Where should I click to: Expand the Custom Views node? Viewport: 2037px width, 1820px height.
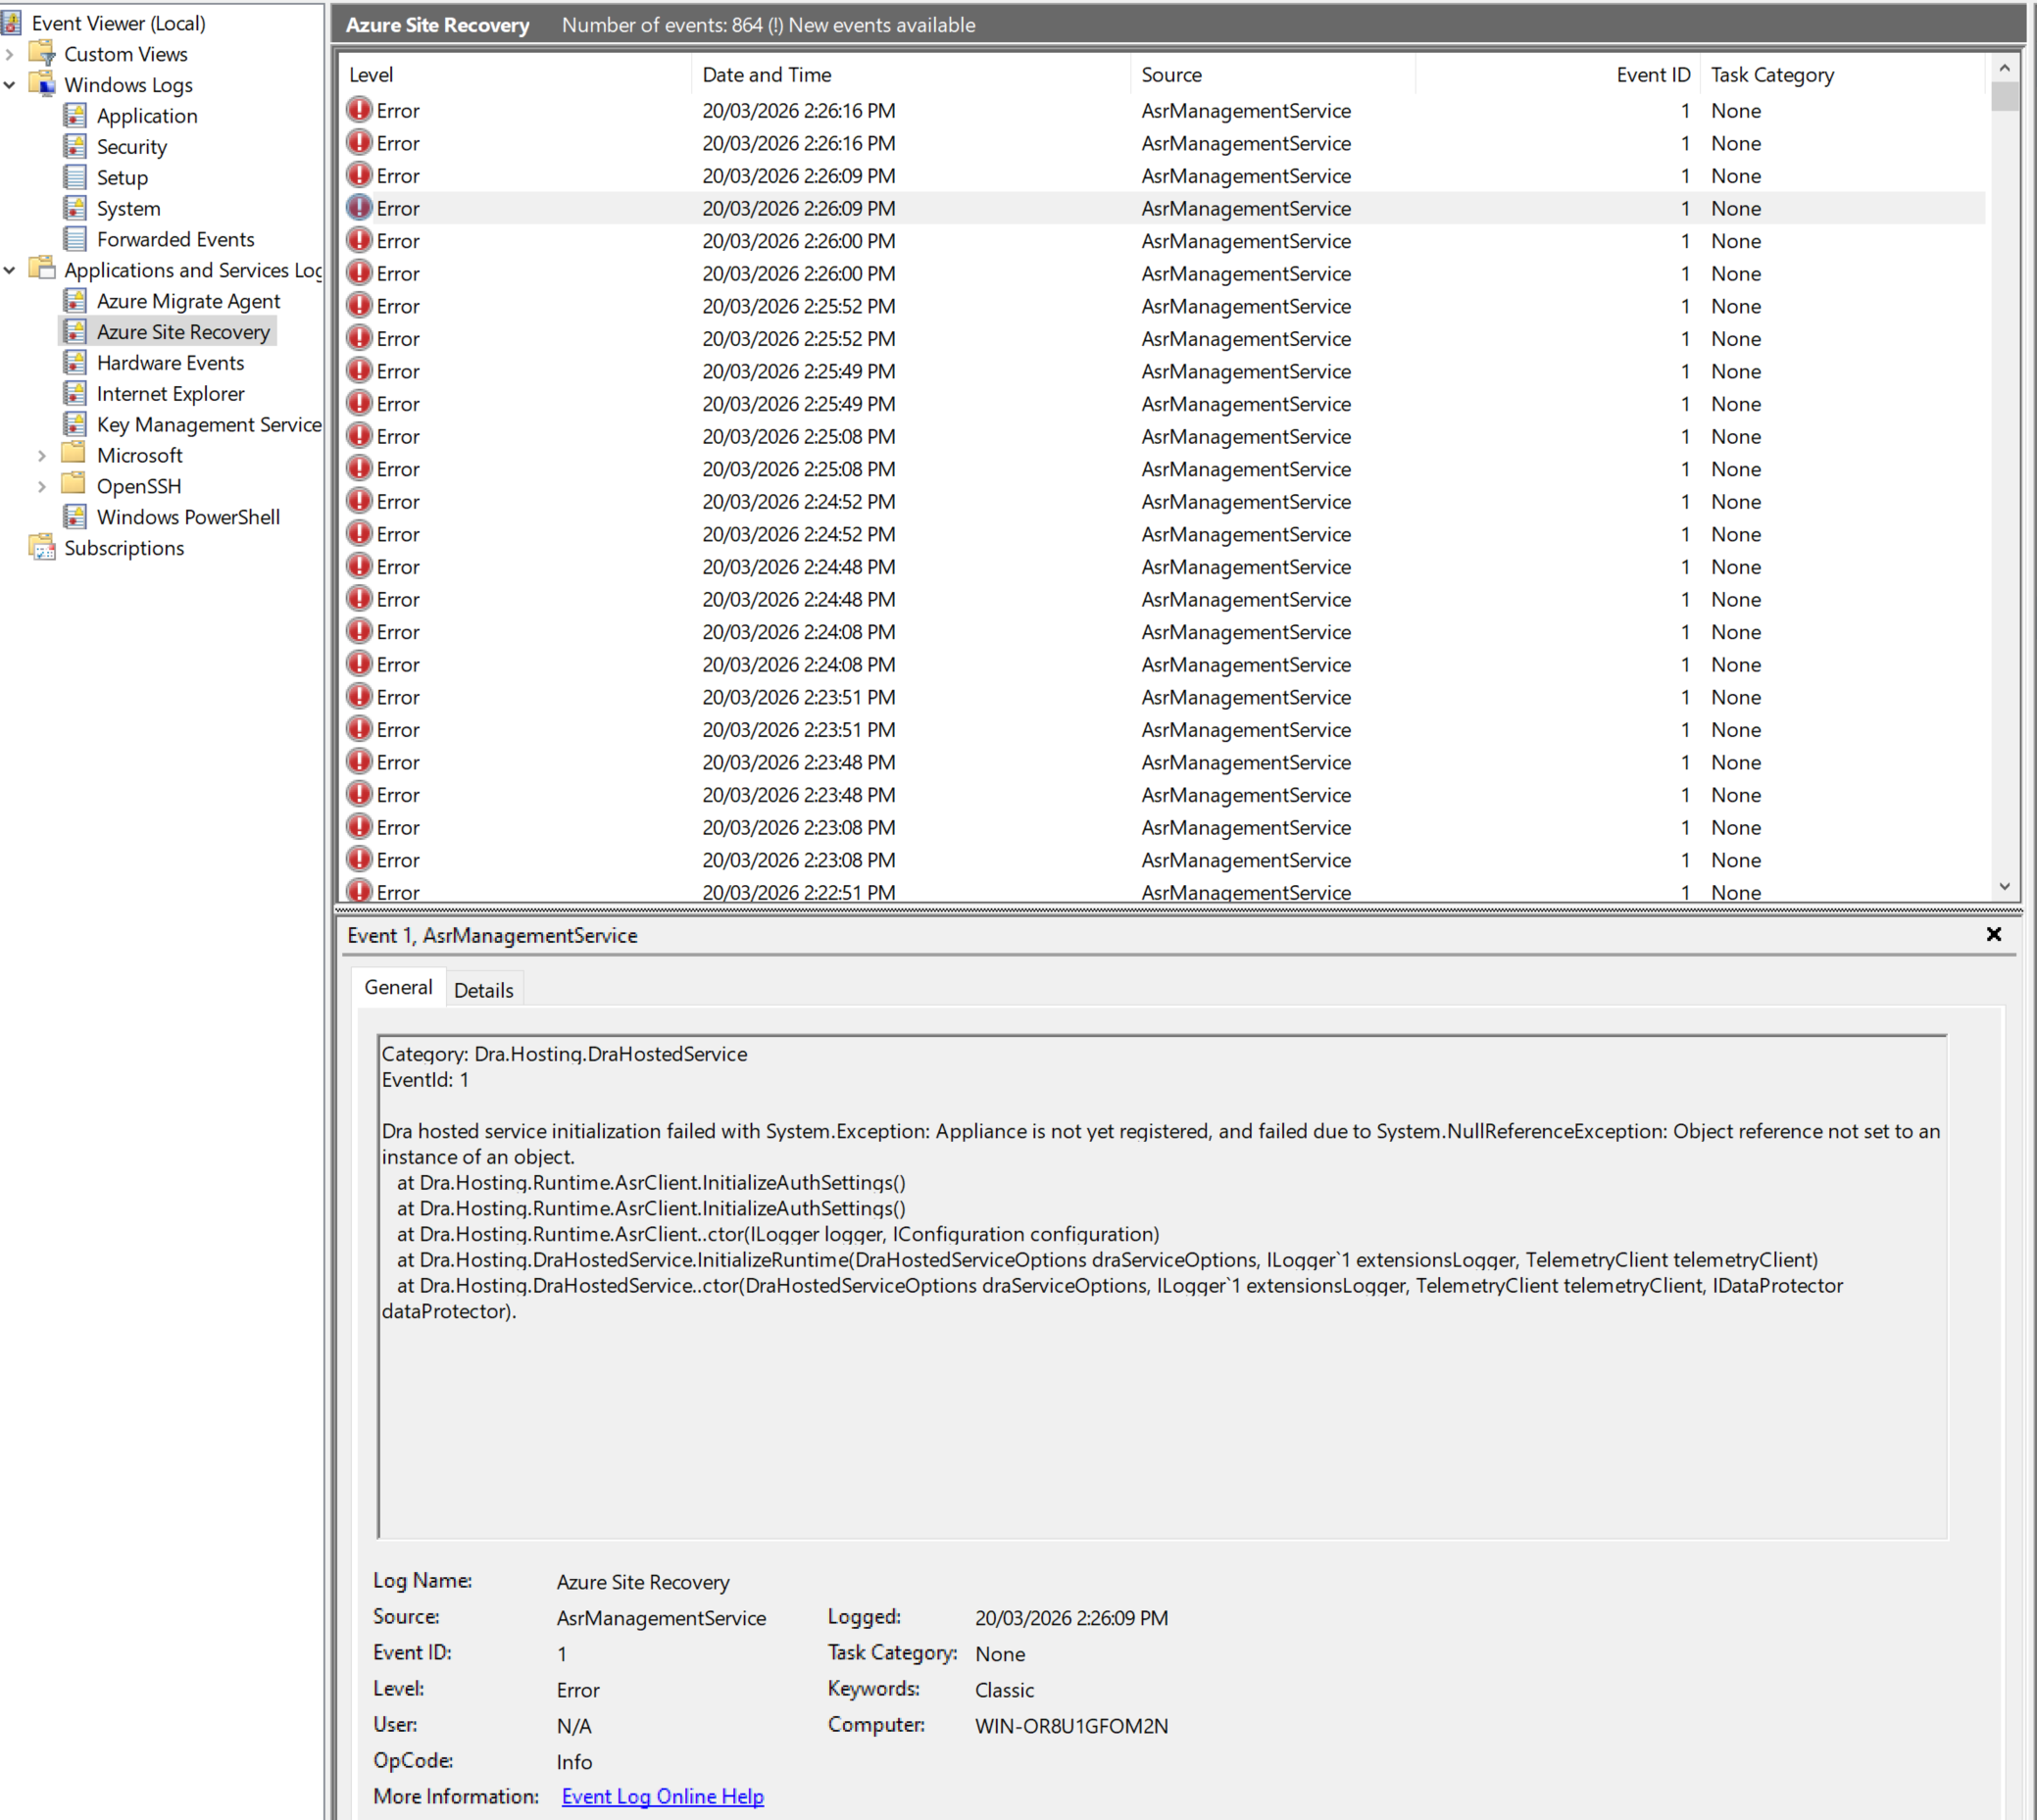[x=10, y=54]
